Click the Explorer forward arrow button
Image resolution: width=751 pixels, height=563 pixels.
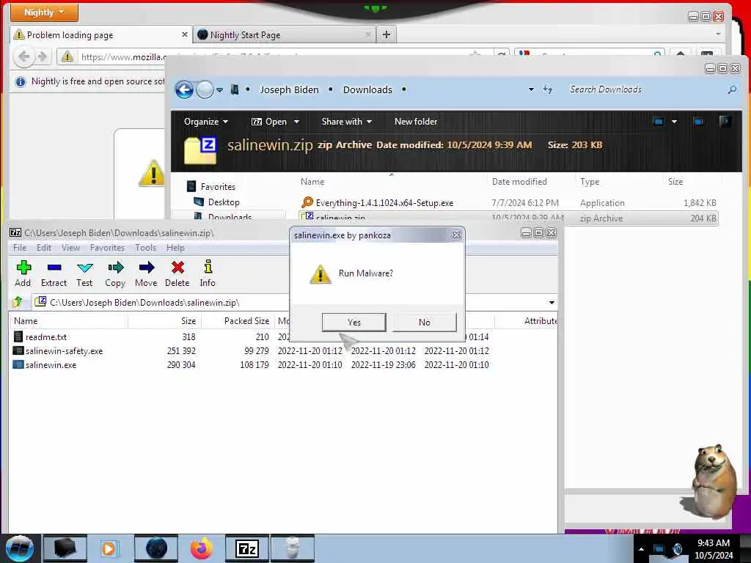pyautogui.click(x=205, y=89)
